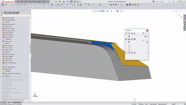Viewport: 186px width, 105px height.
Task: Toggle the Orientation dialog pin
Action: (x=146, y=34)
